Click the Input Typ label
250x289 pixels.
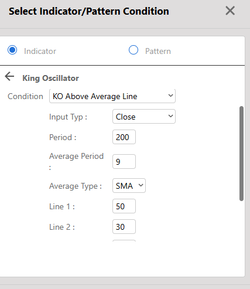pyautogui.click(x=68, y=117)
